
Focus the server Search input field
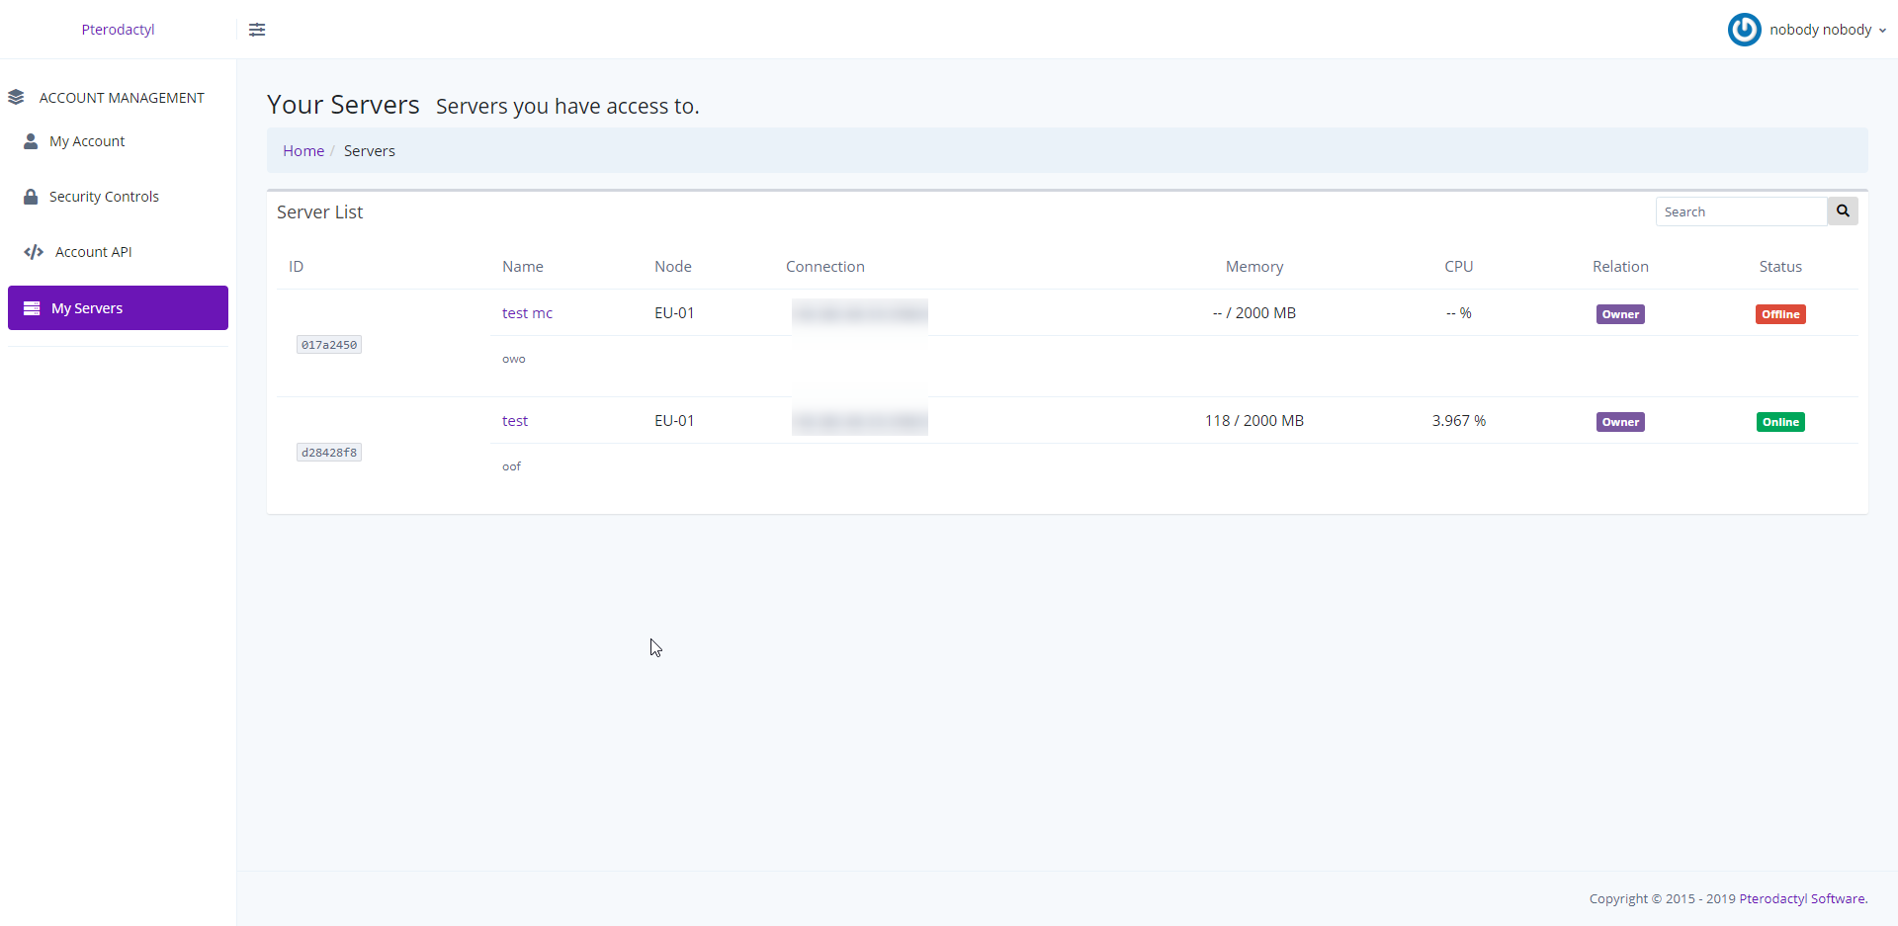pos(1740,211)
